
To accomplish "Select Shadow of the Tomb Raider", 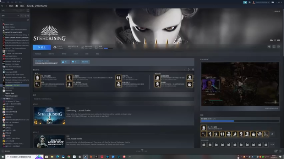I will (15, 75).
